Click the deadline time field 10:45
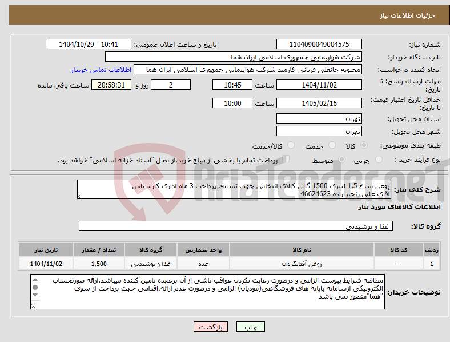Screen dimensions: 450x342 coord(232,85)
